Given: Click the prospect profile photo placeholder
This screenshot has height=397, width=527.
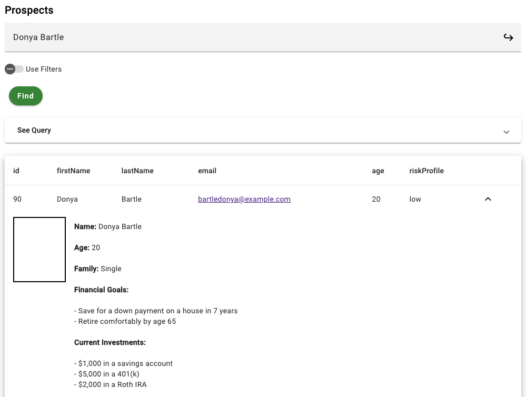Looking at the screenshot, I should [39, 250].
